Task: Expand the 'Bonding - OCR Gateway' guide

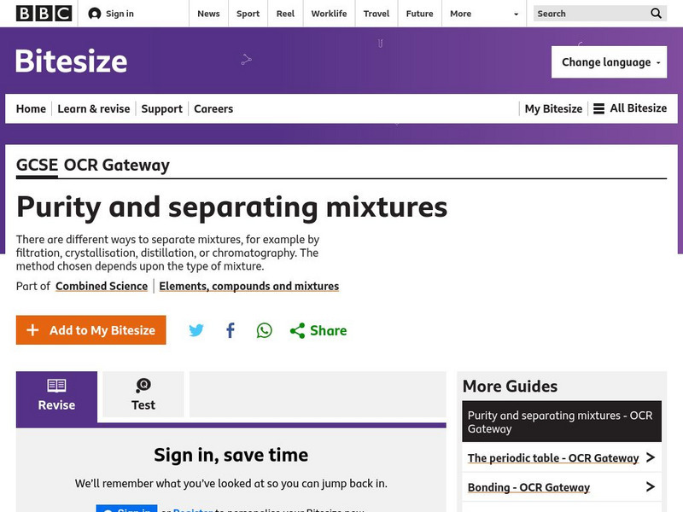Action: point(528,487)
